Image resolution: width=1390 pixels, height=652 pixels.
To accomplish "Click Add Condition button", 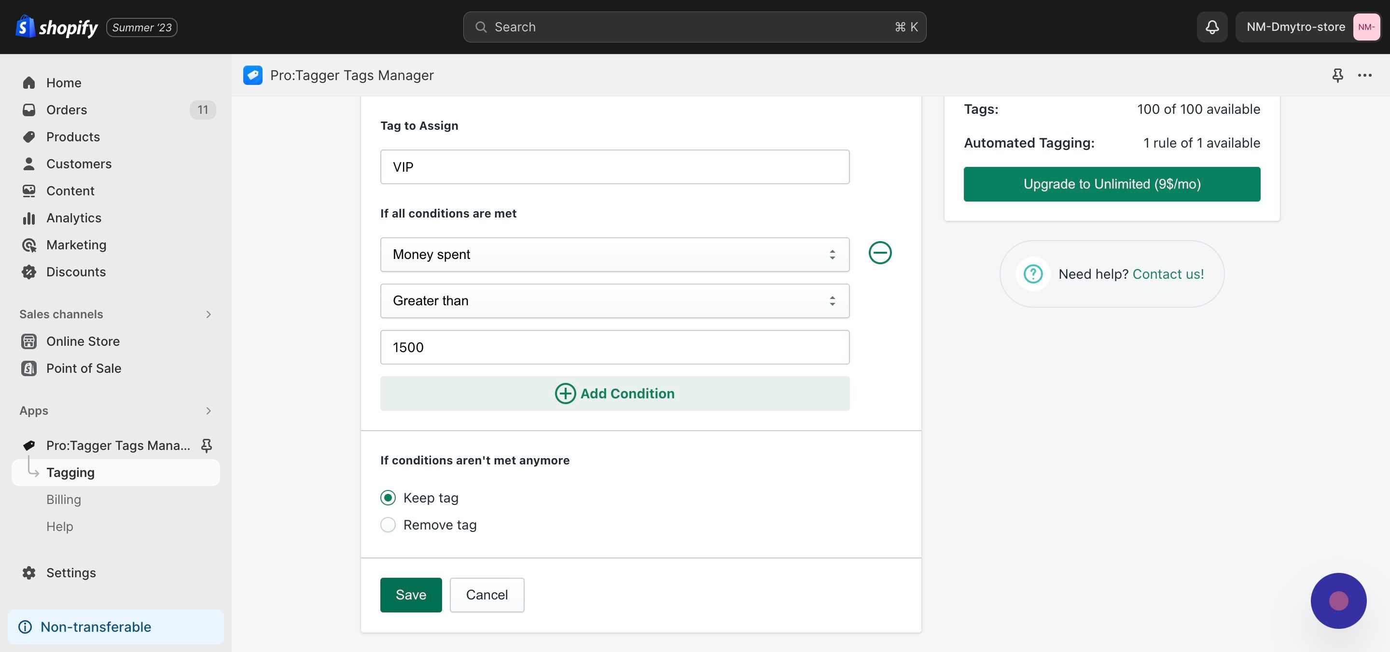I will [614, 394].
